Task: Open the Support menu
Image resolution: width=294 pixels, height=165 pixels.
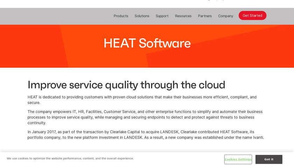Action: [x=162, y=16]
